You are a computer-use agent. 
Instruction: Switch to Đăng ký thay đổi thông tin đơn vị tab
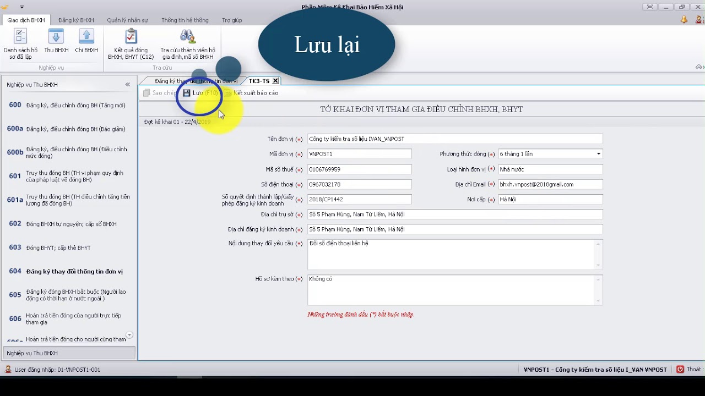(x=196, y=81)
